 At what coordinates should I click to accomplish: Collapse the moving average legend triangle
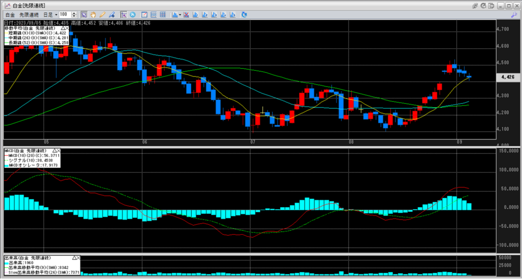63,27
